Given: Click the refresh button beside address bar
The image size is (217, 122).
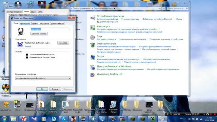Looking at the screenshot, I should (x=163, y=8).
